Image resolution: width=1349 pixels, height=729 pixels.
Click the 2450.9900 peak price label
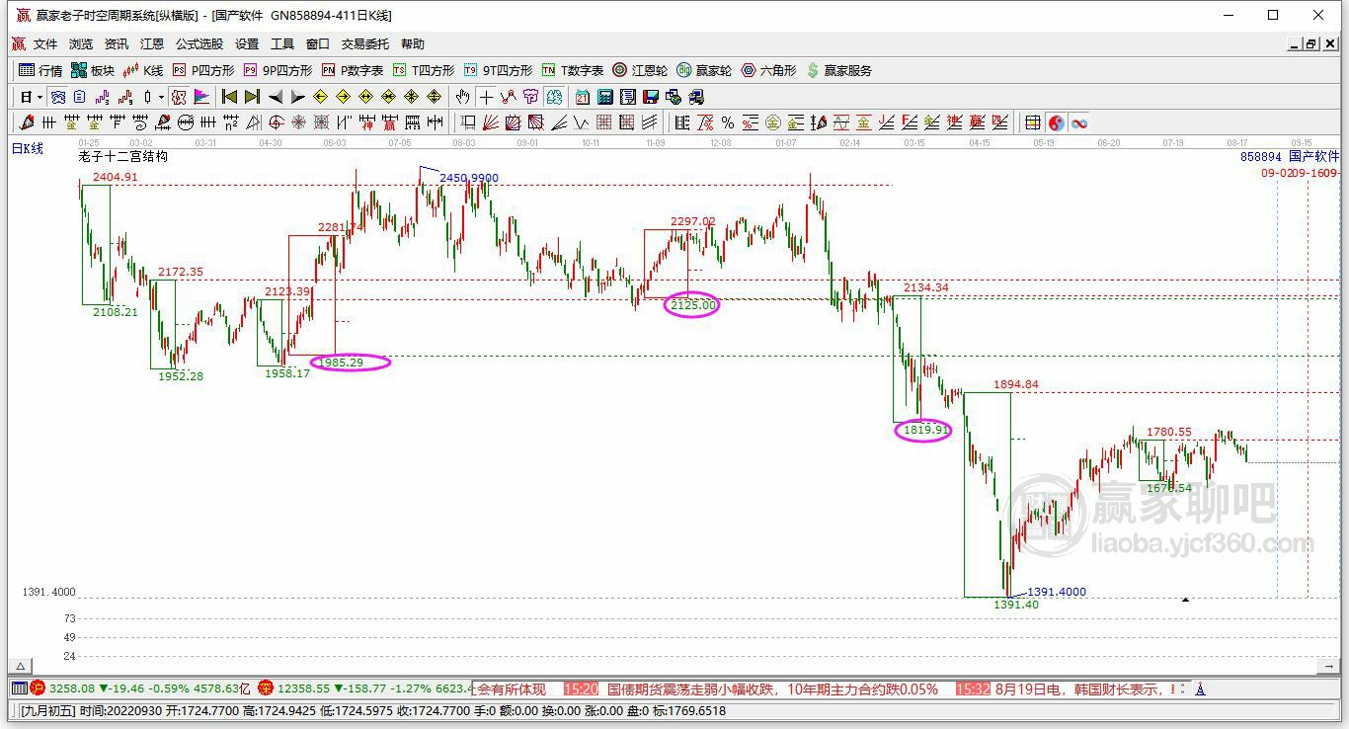[x=469, y=178]
